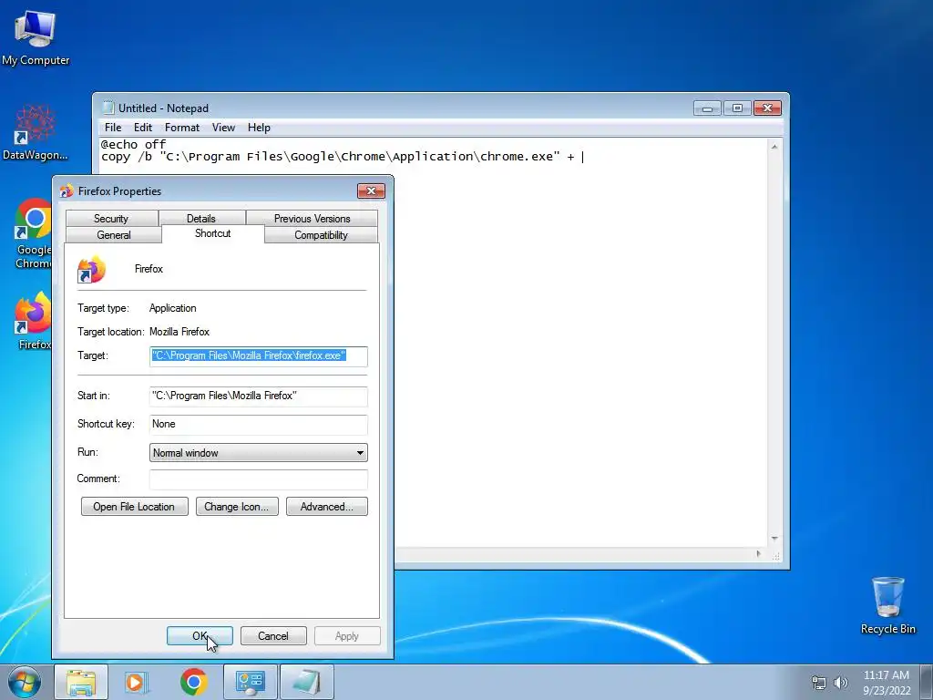Open Chrome from the taskbar
This screenshot has width=933, height=700.
click(x=194, y=682)
